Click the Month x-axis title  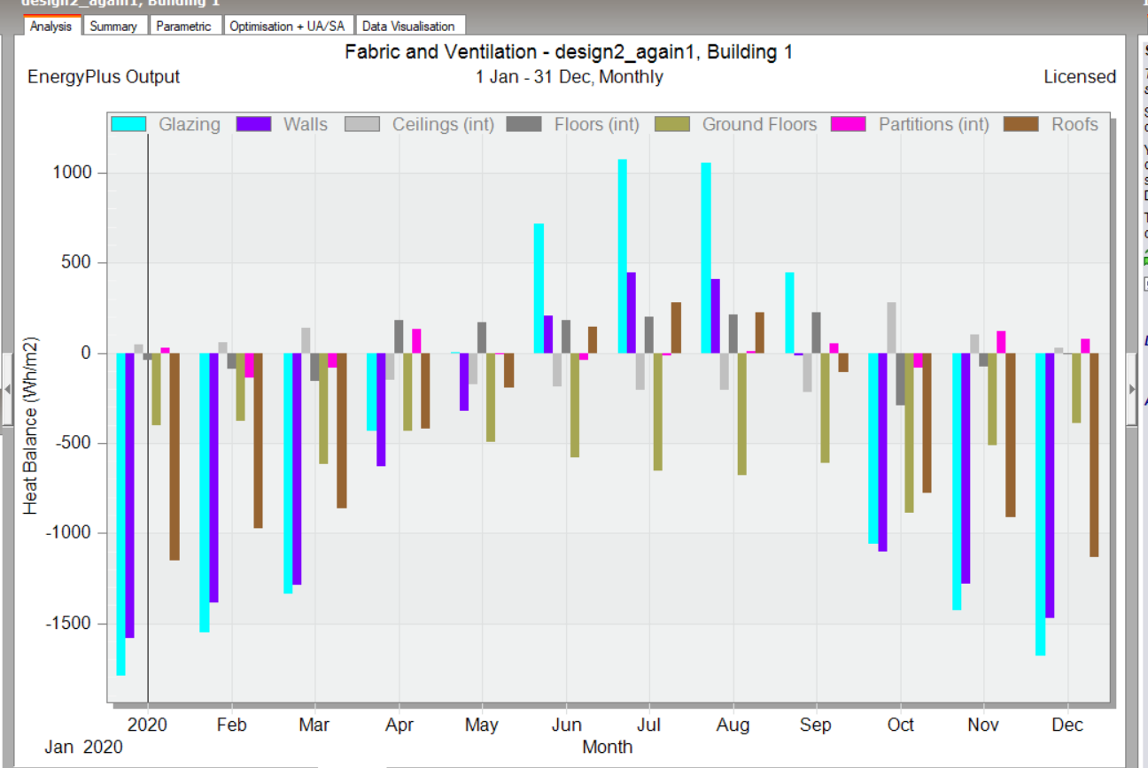click(x=607, y=747)
